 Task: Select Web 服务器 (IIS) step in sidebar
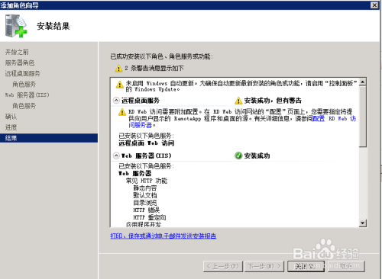click(x=27, y=95)
